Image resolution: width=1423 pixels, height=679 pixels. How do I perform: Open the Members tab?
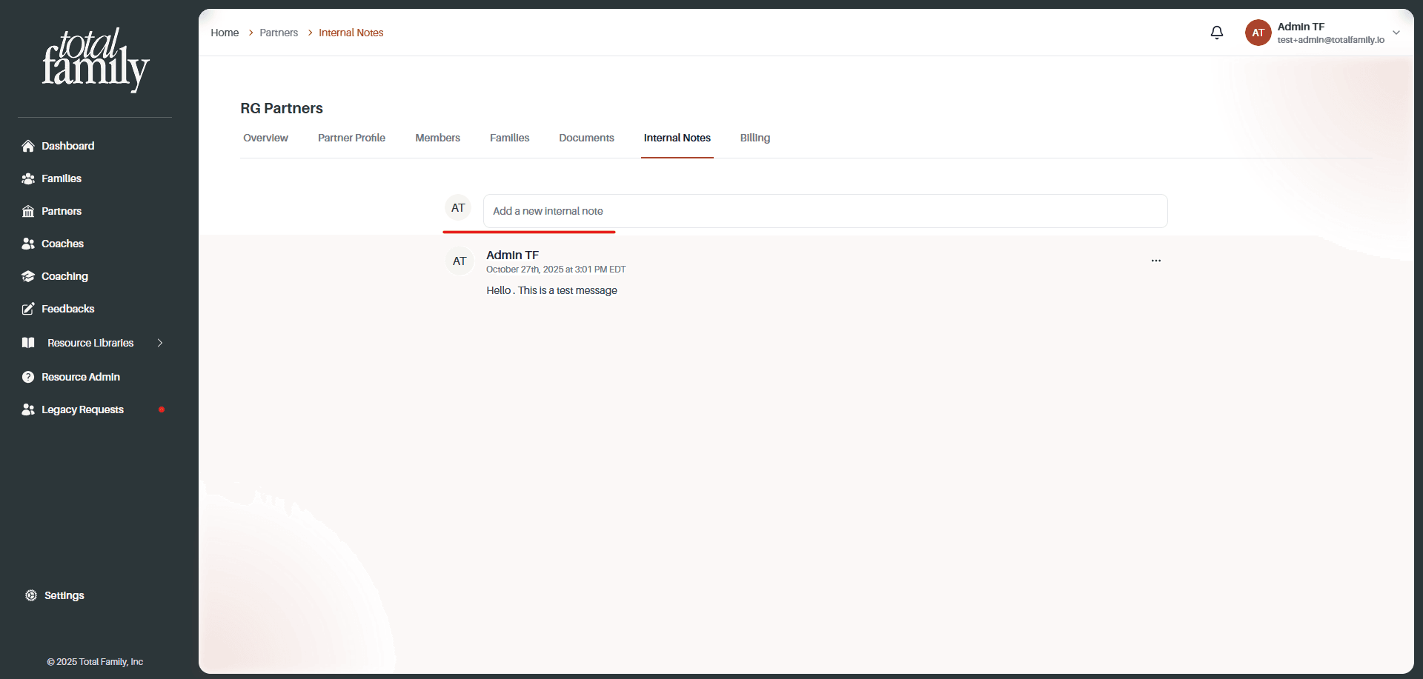coord(437,138)
